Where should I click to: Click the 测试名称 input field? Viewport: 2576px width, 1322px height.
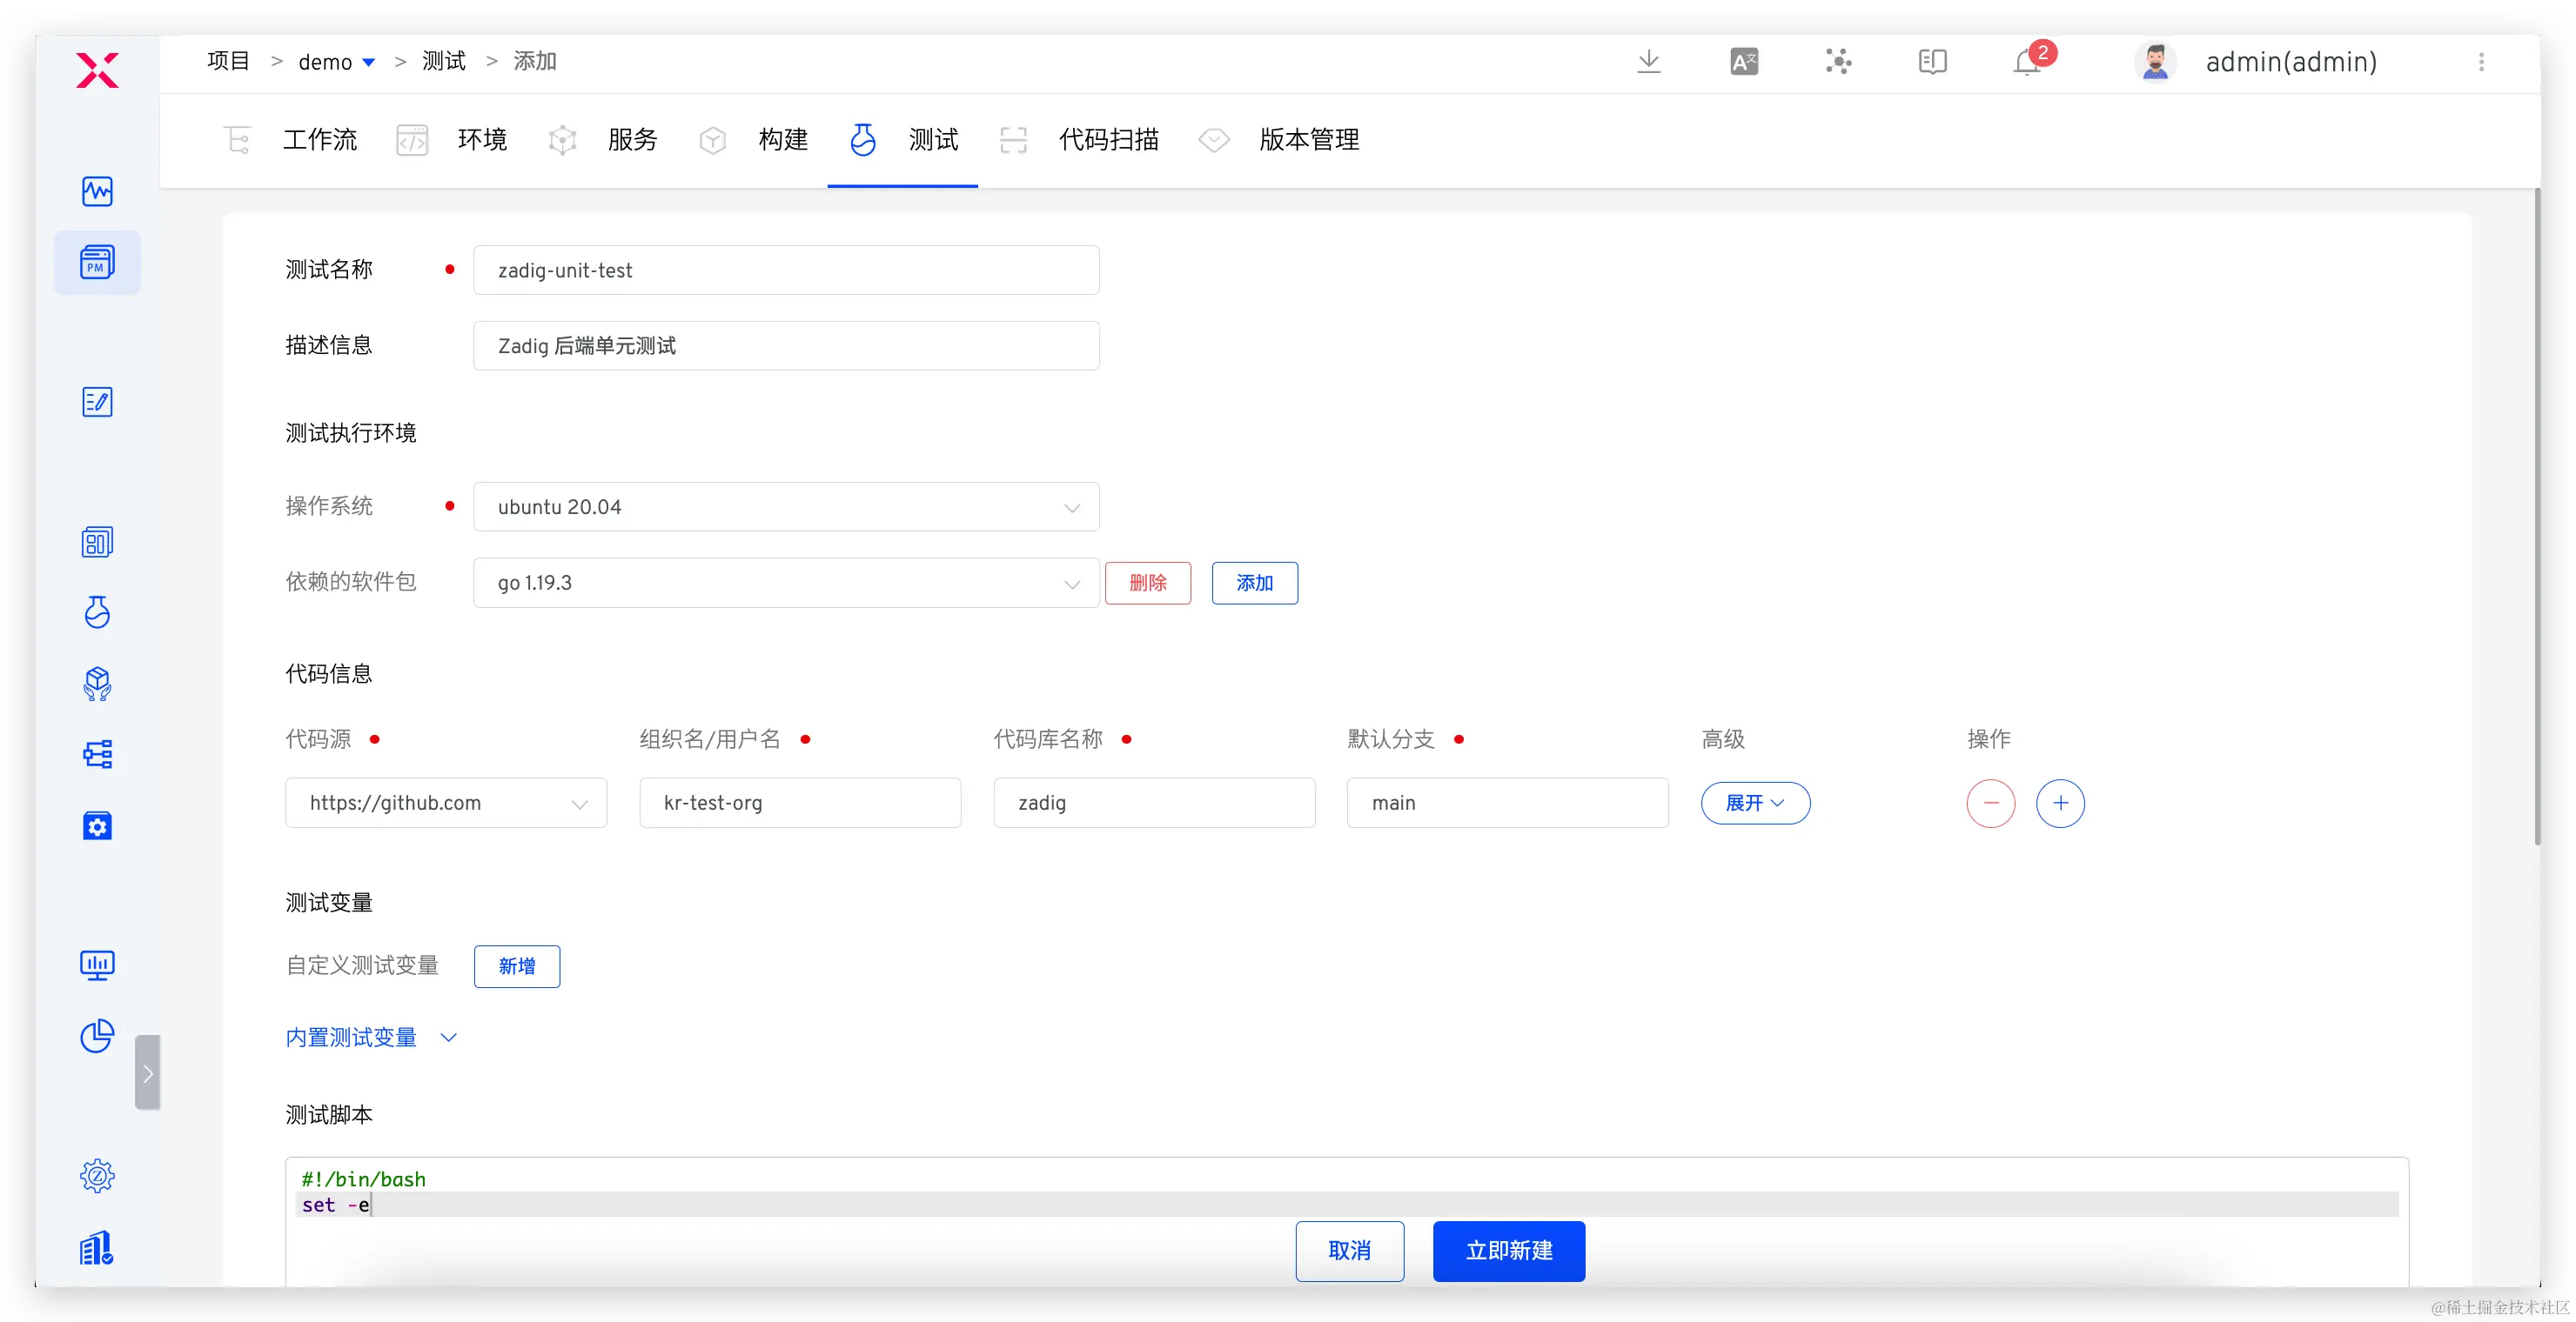pos(786,270)
